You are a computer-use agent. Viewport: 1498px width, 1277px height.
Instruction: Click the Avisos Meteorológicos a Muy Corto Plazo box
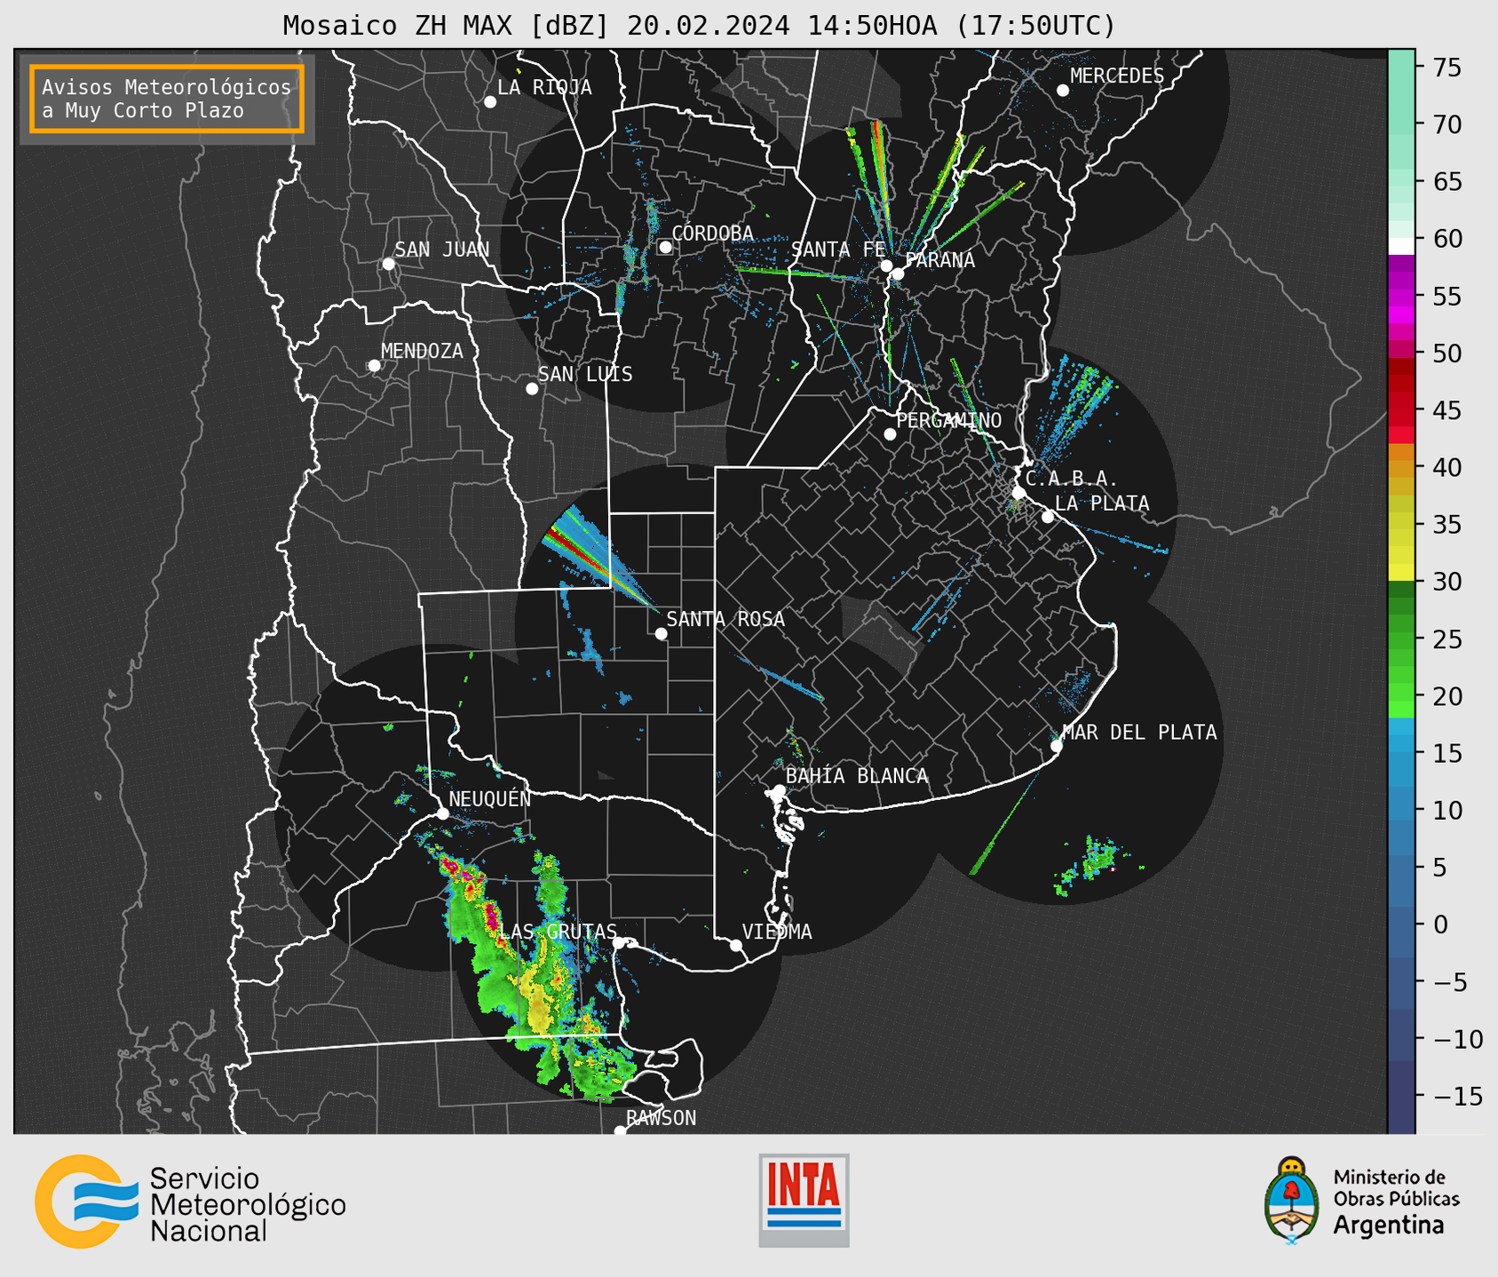[167, 99]
